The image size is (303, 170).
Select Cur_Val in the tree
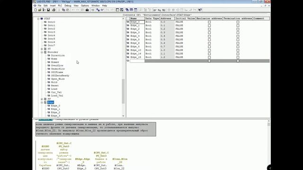click(56, 93)
